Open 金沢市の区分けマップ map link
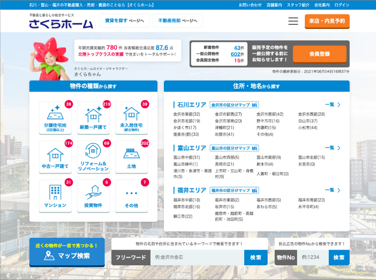Image resolution: width=376 pixels, height=280 pixels. [x=234, y=105]
